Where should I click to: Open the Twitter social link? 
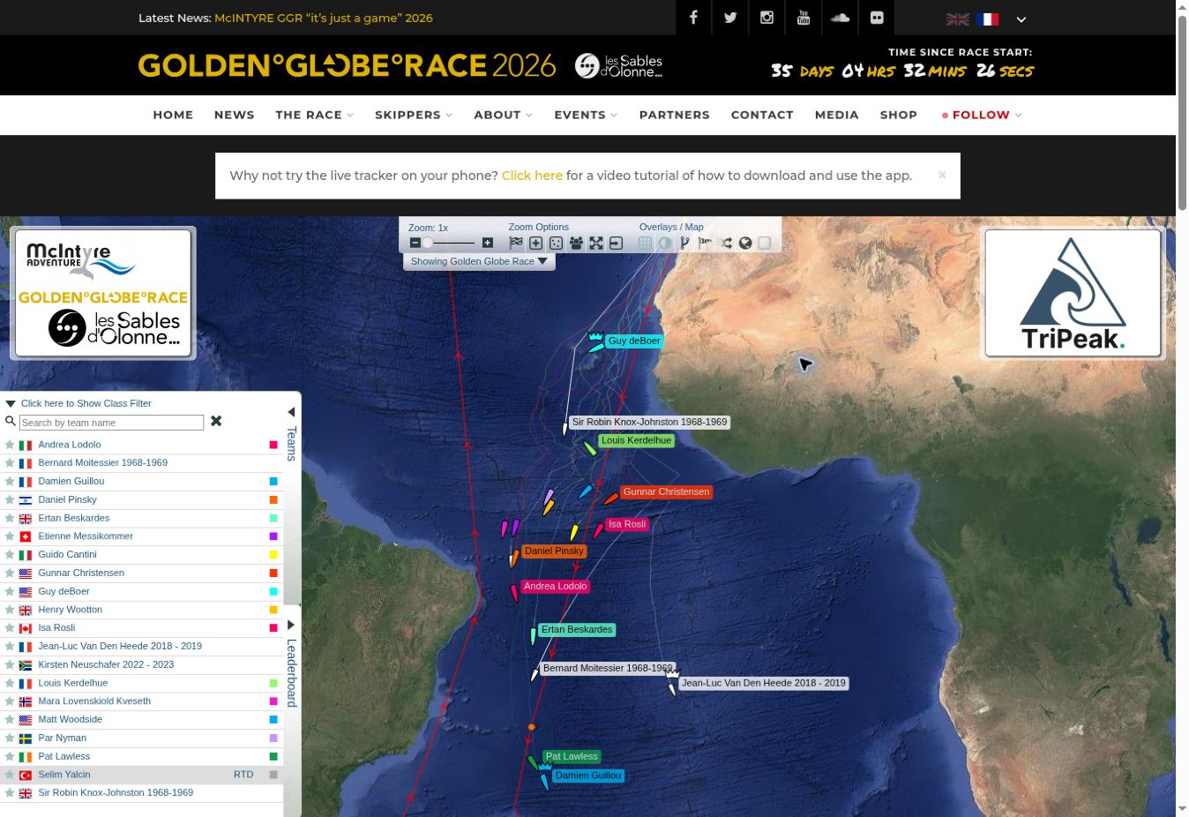tap(730, 18)
